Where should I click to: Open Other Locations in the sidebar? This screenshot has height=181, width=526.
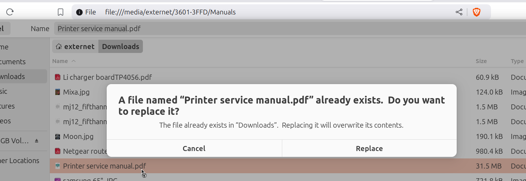(19, 160)
